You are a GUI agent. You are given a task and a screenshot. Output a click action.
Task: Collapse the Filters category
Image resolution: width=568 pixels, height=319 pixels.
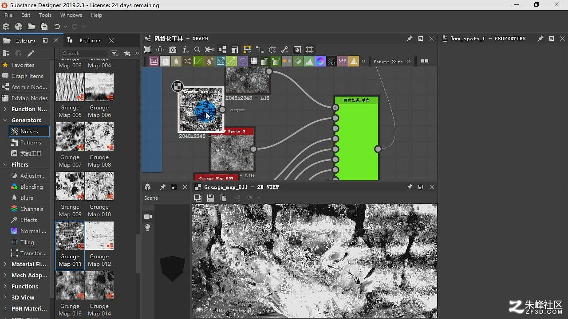tap(5, 164)
